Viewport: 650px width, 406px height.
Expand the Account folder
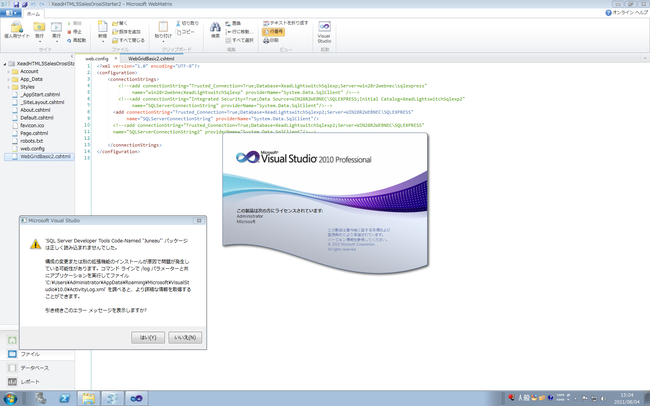9,72
